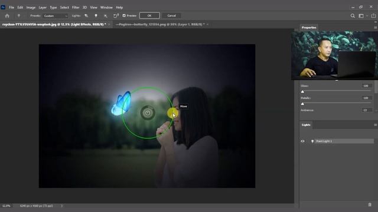Open the Lights panel menu icon

[x=376, y=125]
